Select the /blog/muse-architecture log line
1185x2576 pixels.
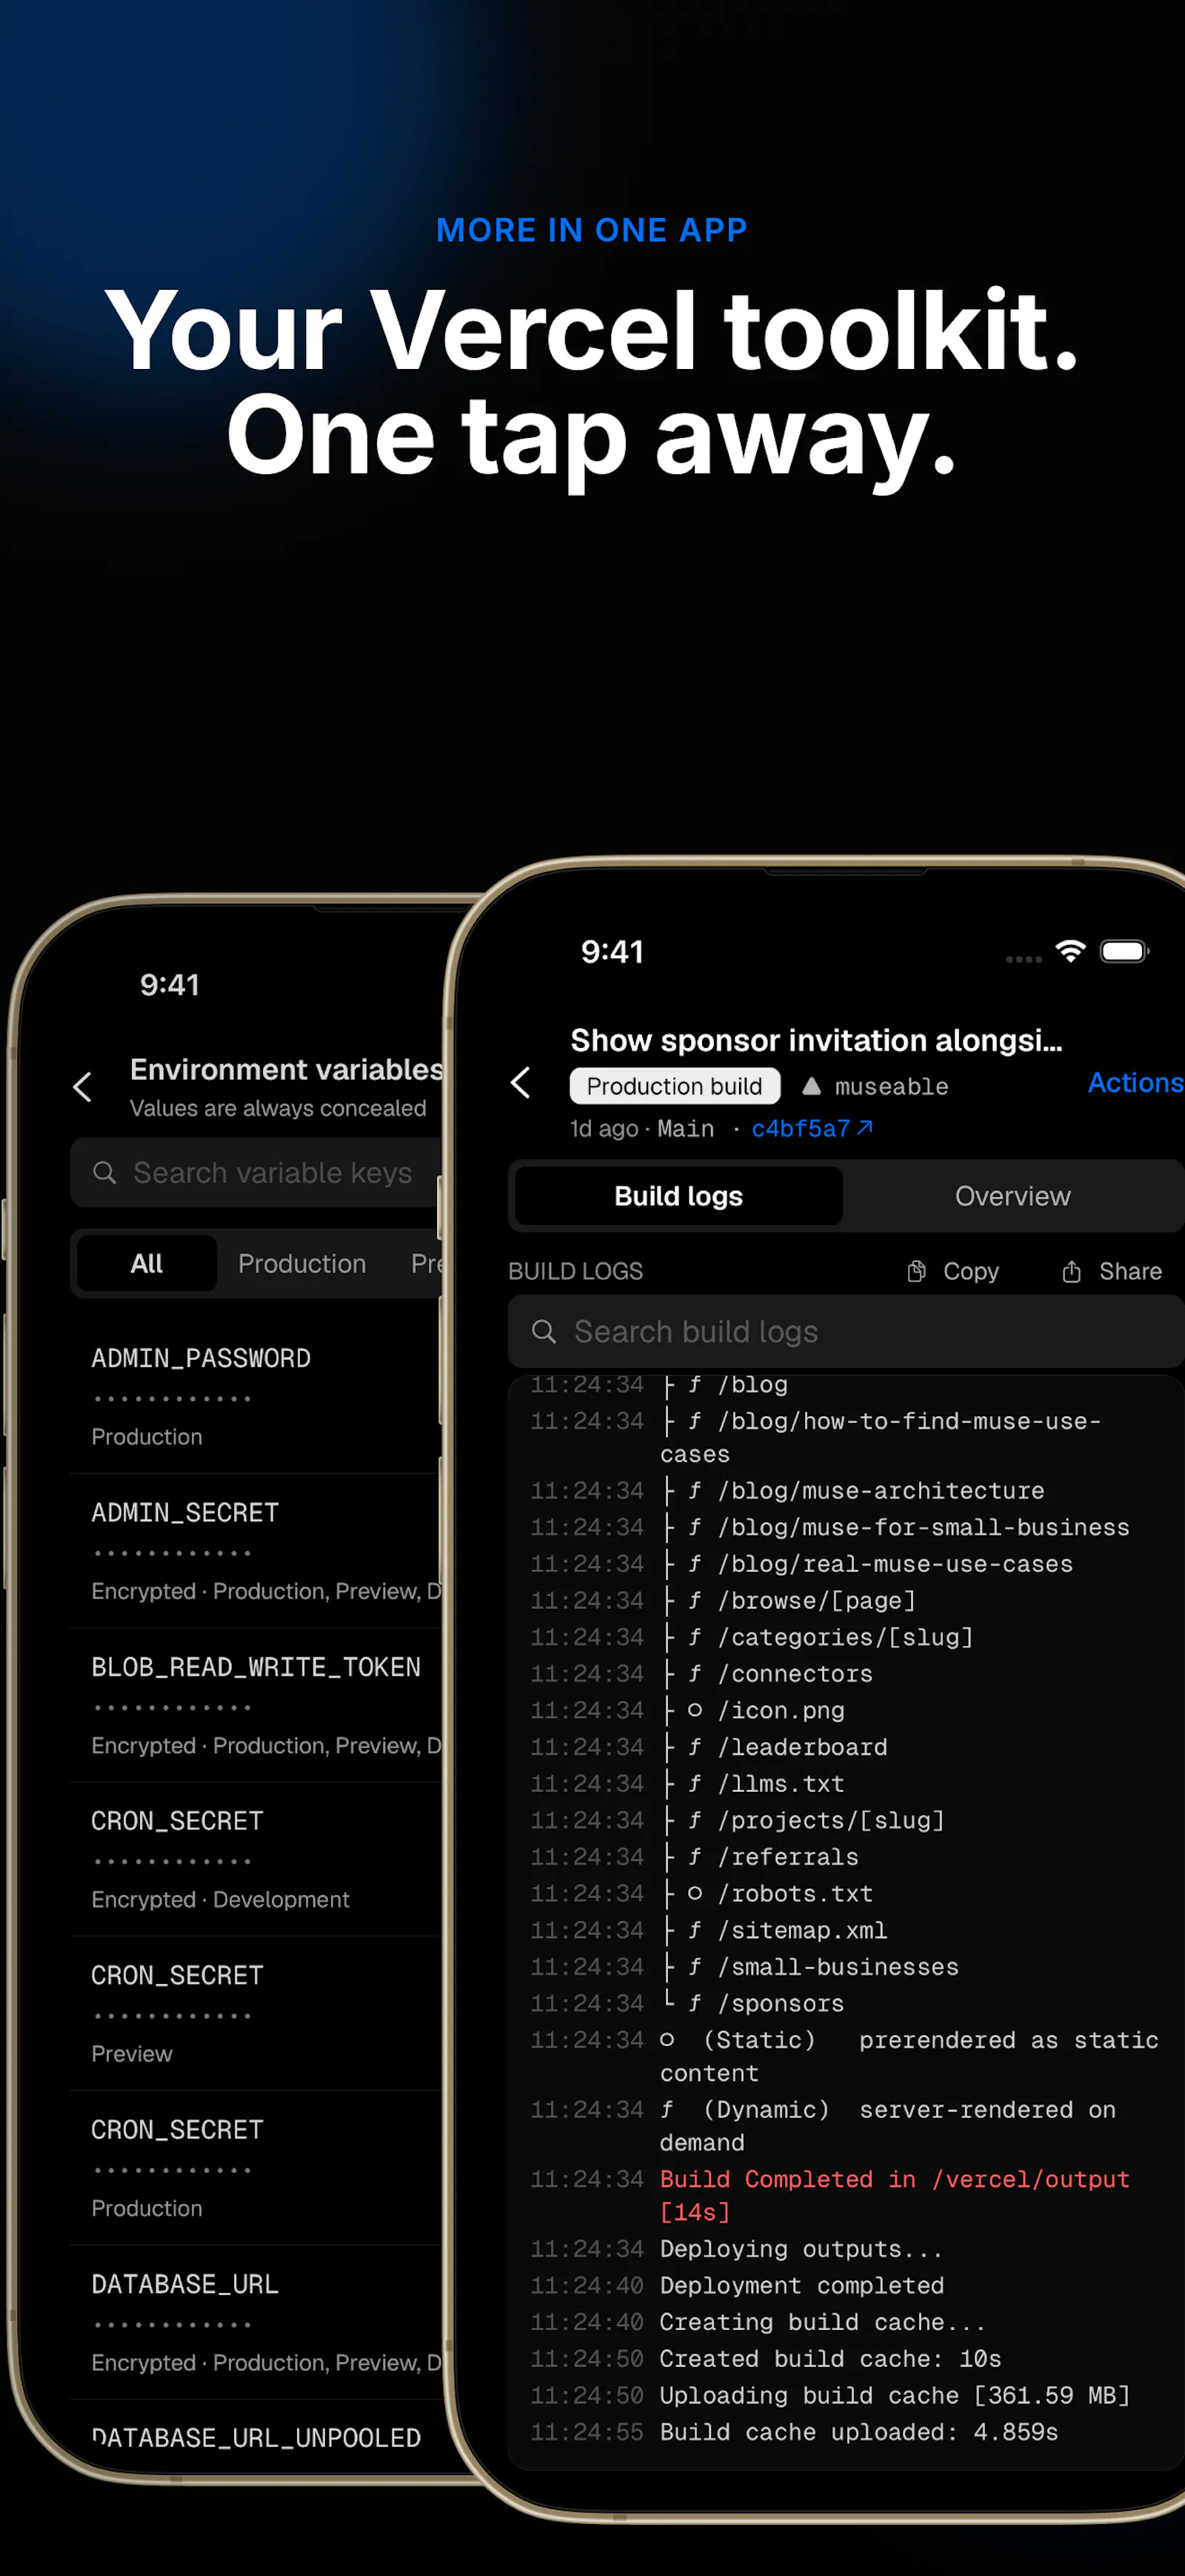[x=787, y=1490]
